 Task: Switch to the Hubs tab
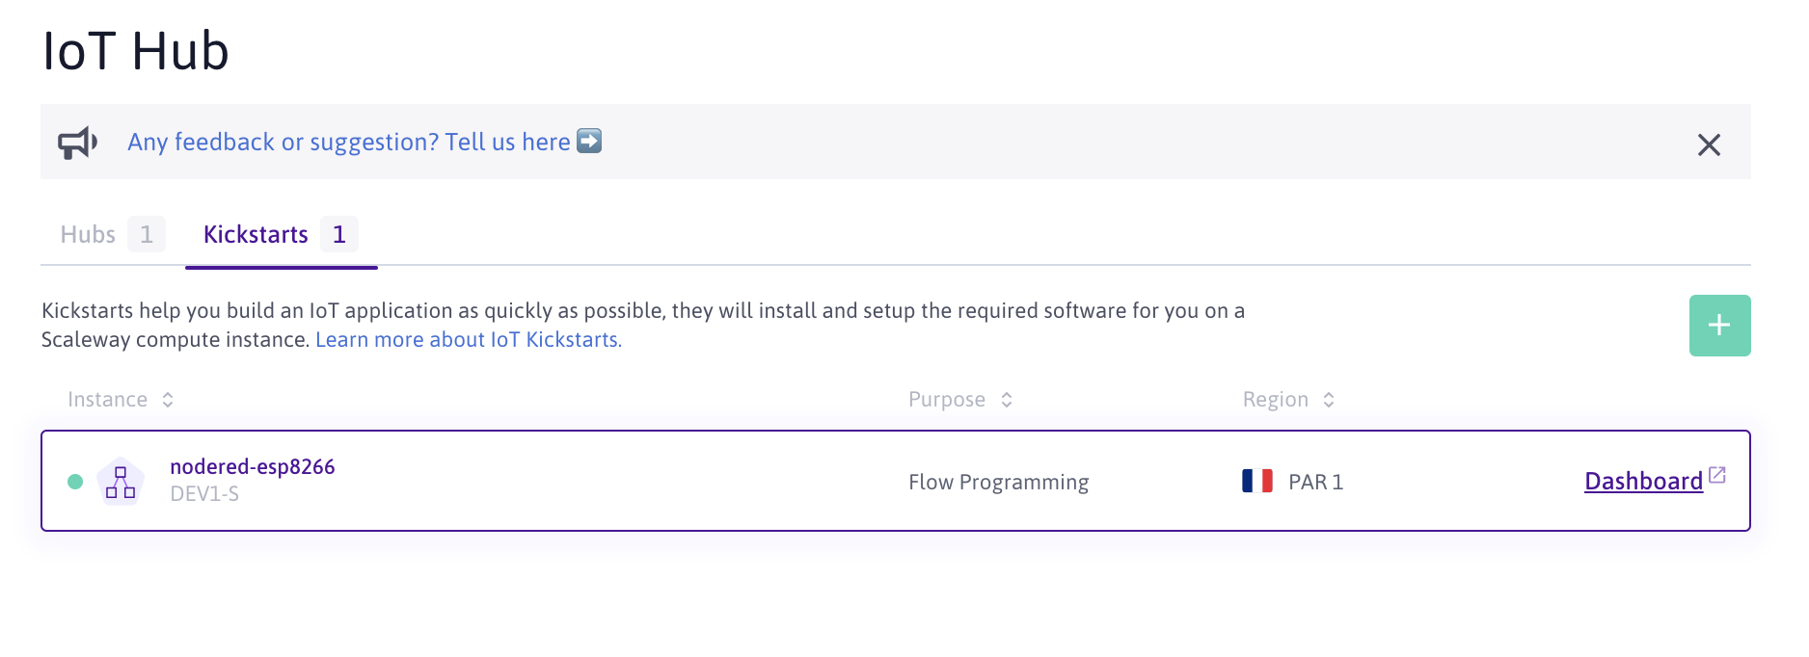(x=88, y=234)
